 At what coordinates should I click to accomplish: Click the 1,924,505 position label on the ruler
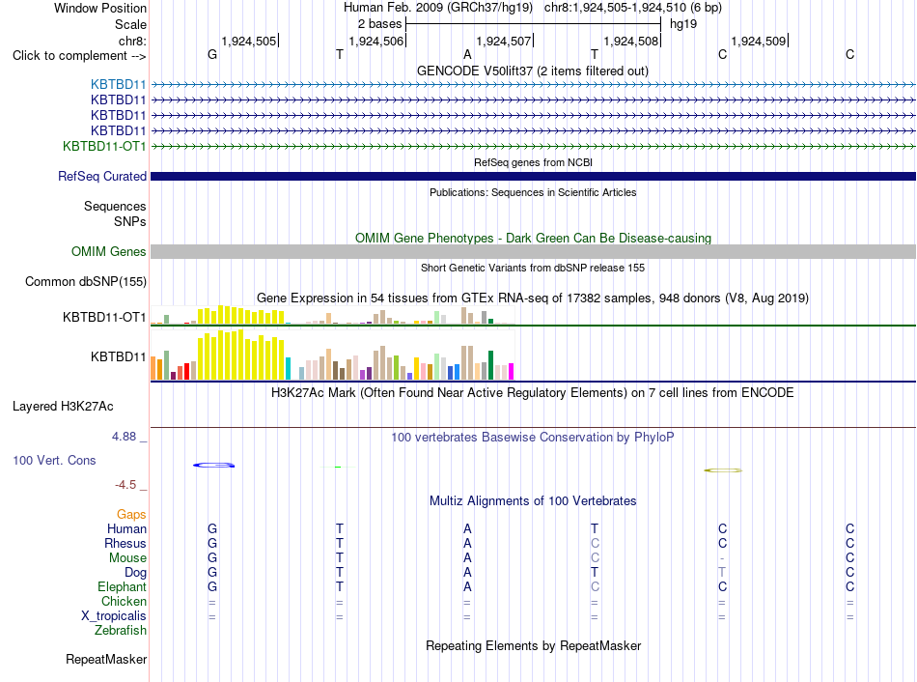tap(248, 41)
